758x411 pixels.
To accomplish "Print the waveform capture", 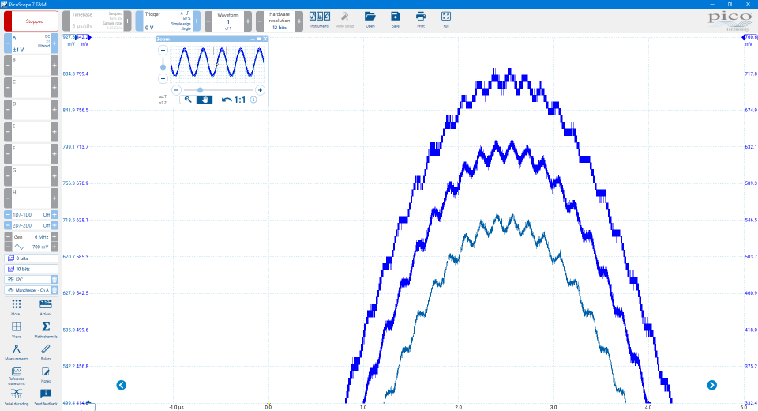I will (x=421, y=19).
